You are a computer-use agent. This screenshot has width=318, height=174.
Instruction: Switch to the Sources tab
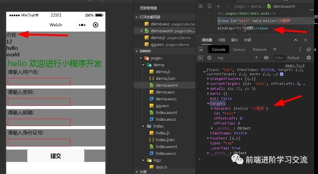[239, 50]
